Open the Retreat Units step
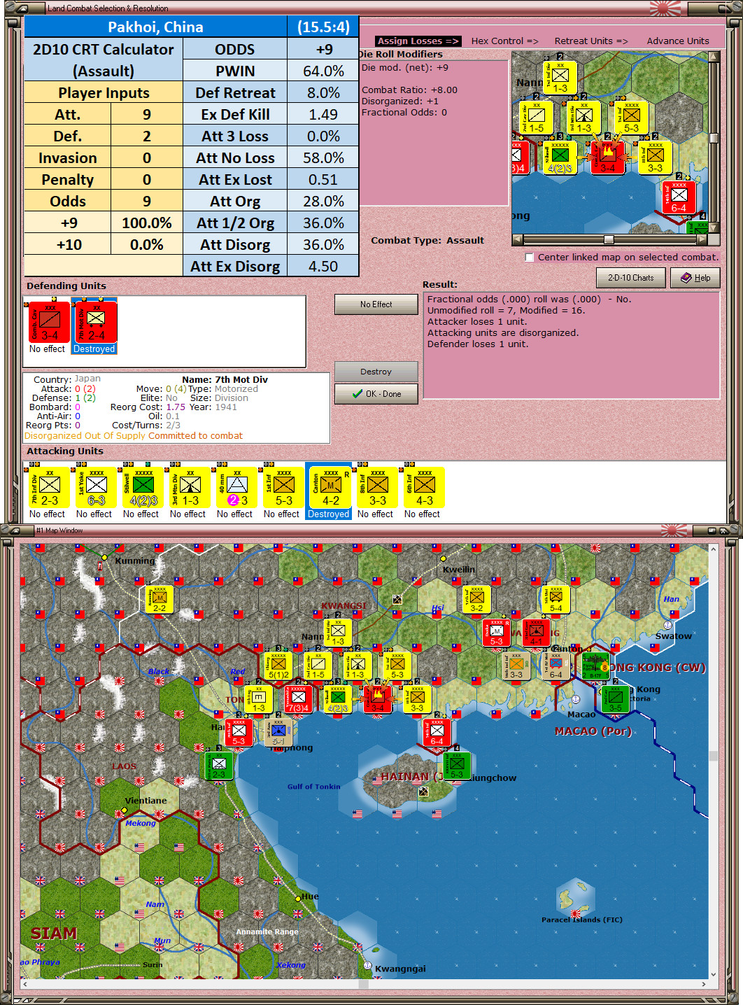 pyautogui.click(x=591, y=41)
